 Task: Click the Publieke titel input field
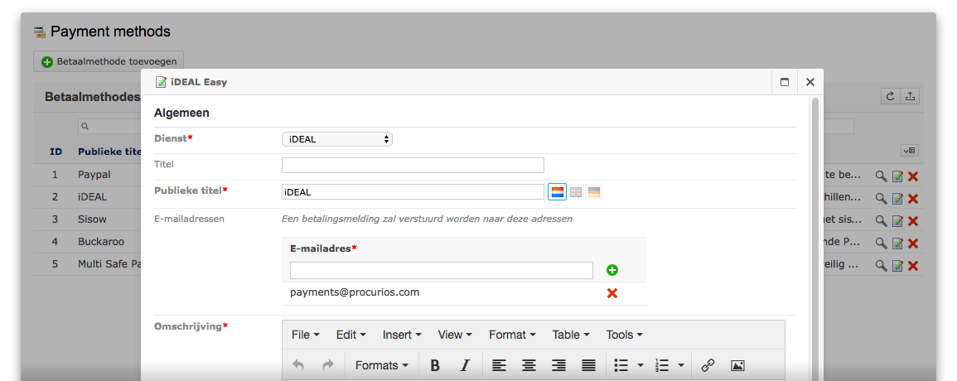[x=413, y=192]
